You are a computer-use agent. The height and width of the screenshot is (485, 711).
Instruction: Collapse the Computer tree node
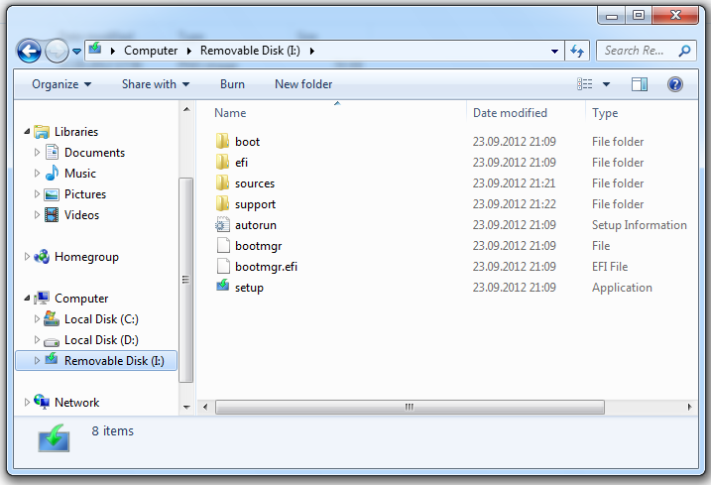[27, 299]
